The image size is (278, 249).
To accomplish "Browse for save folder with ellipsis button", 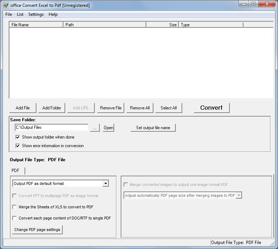I will [x=95, y=128].
